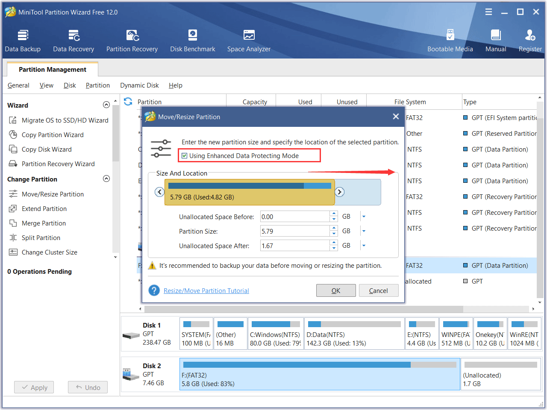Image resolution: width=547 pixels, height=410 pixels.
Task: Select D:Data(NTFS) partition block
Action: 354,334
